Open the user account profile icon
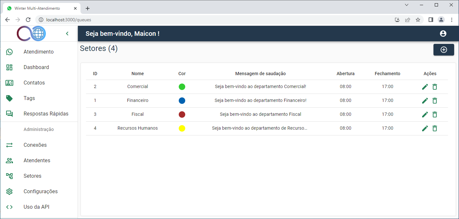This screenshot has height=219, width=459. click(443, 34)
